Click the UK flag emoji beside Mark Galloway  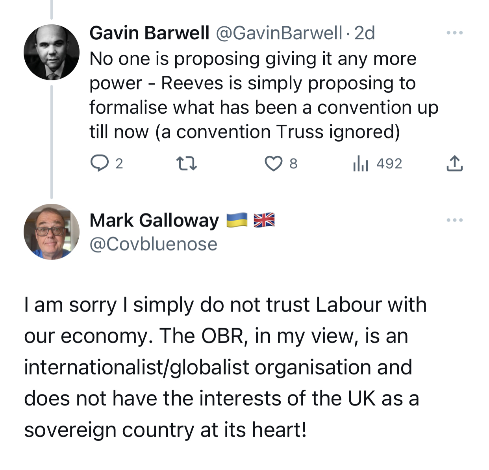click(264, 220)
